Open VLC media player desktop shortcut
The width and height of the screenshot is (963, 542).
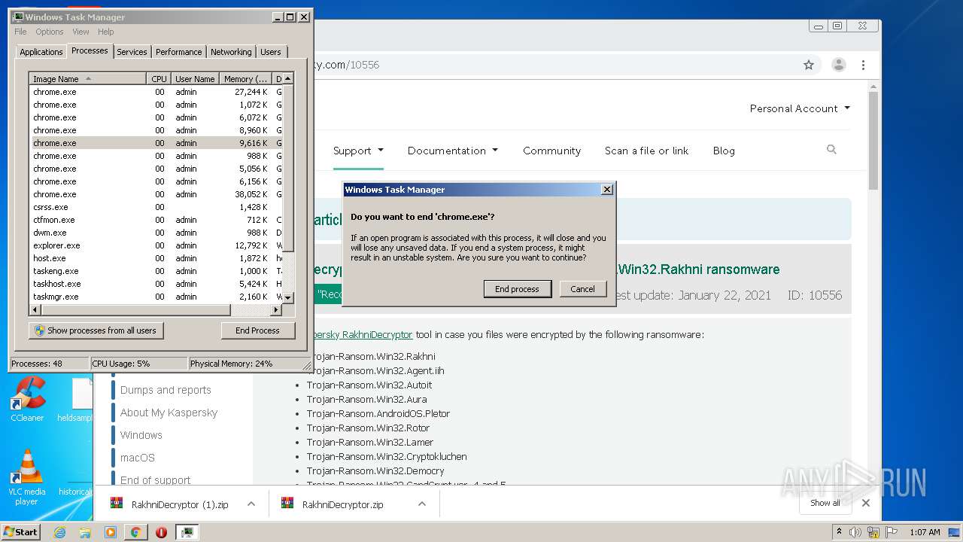27,477
